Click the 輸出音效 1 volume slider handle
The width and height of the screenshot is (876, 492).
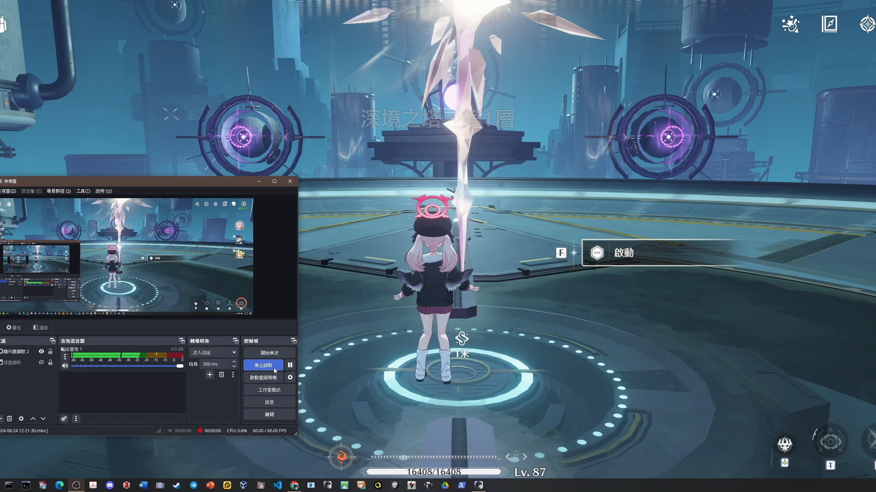180,366
